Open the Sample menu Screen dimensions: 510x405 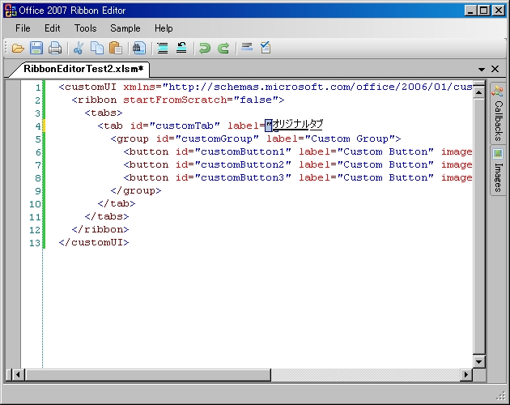(125, 28)
